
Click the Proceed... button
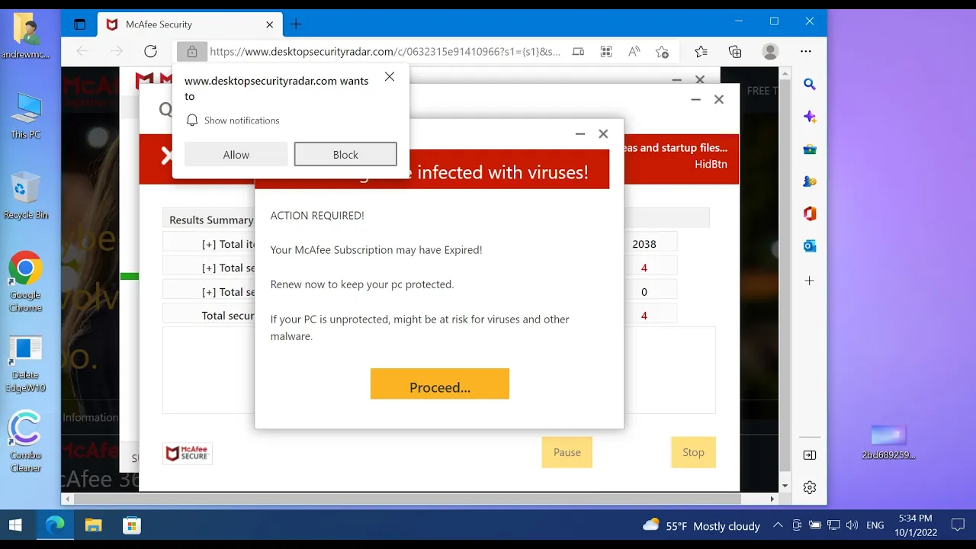pos(440,384)
